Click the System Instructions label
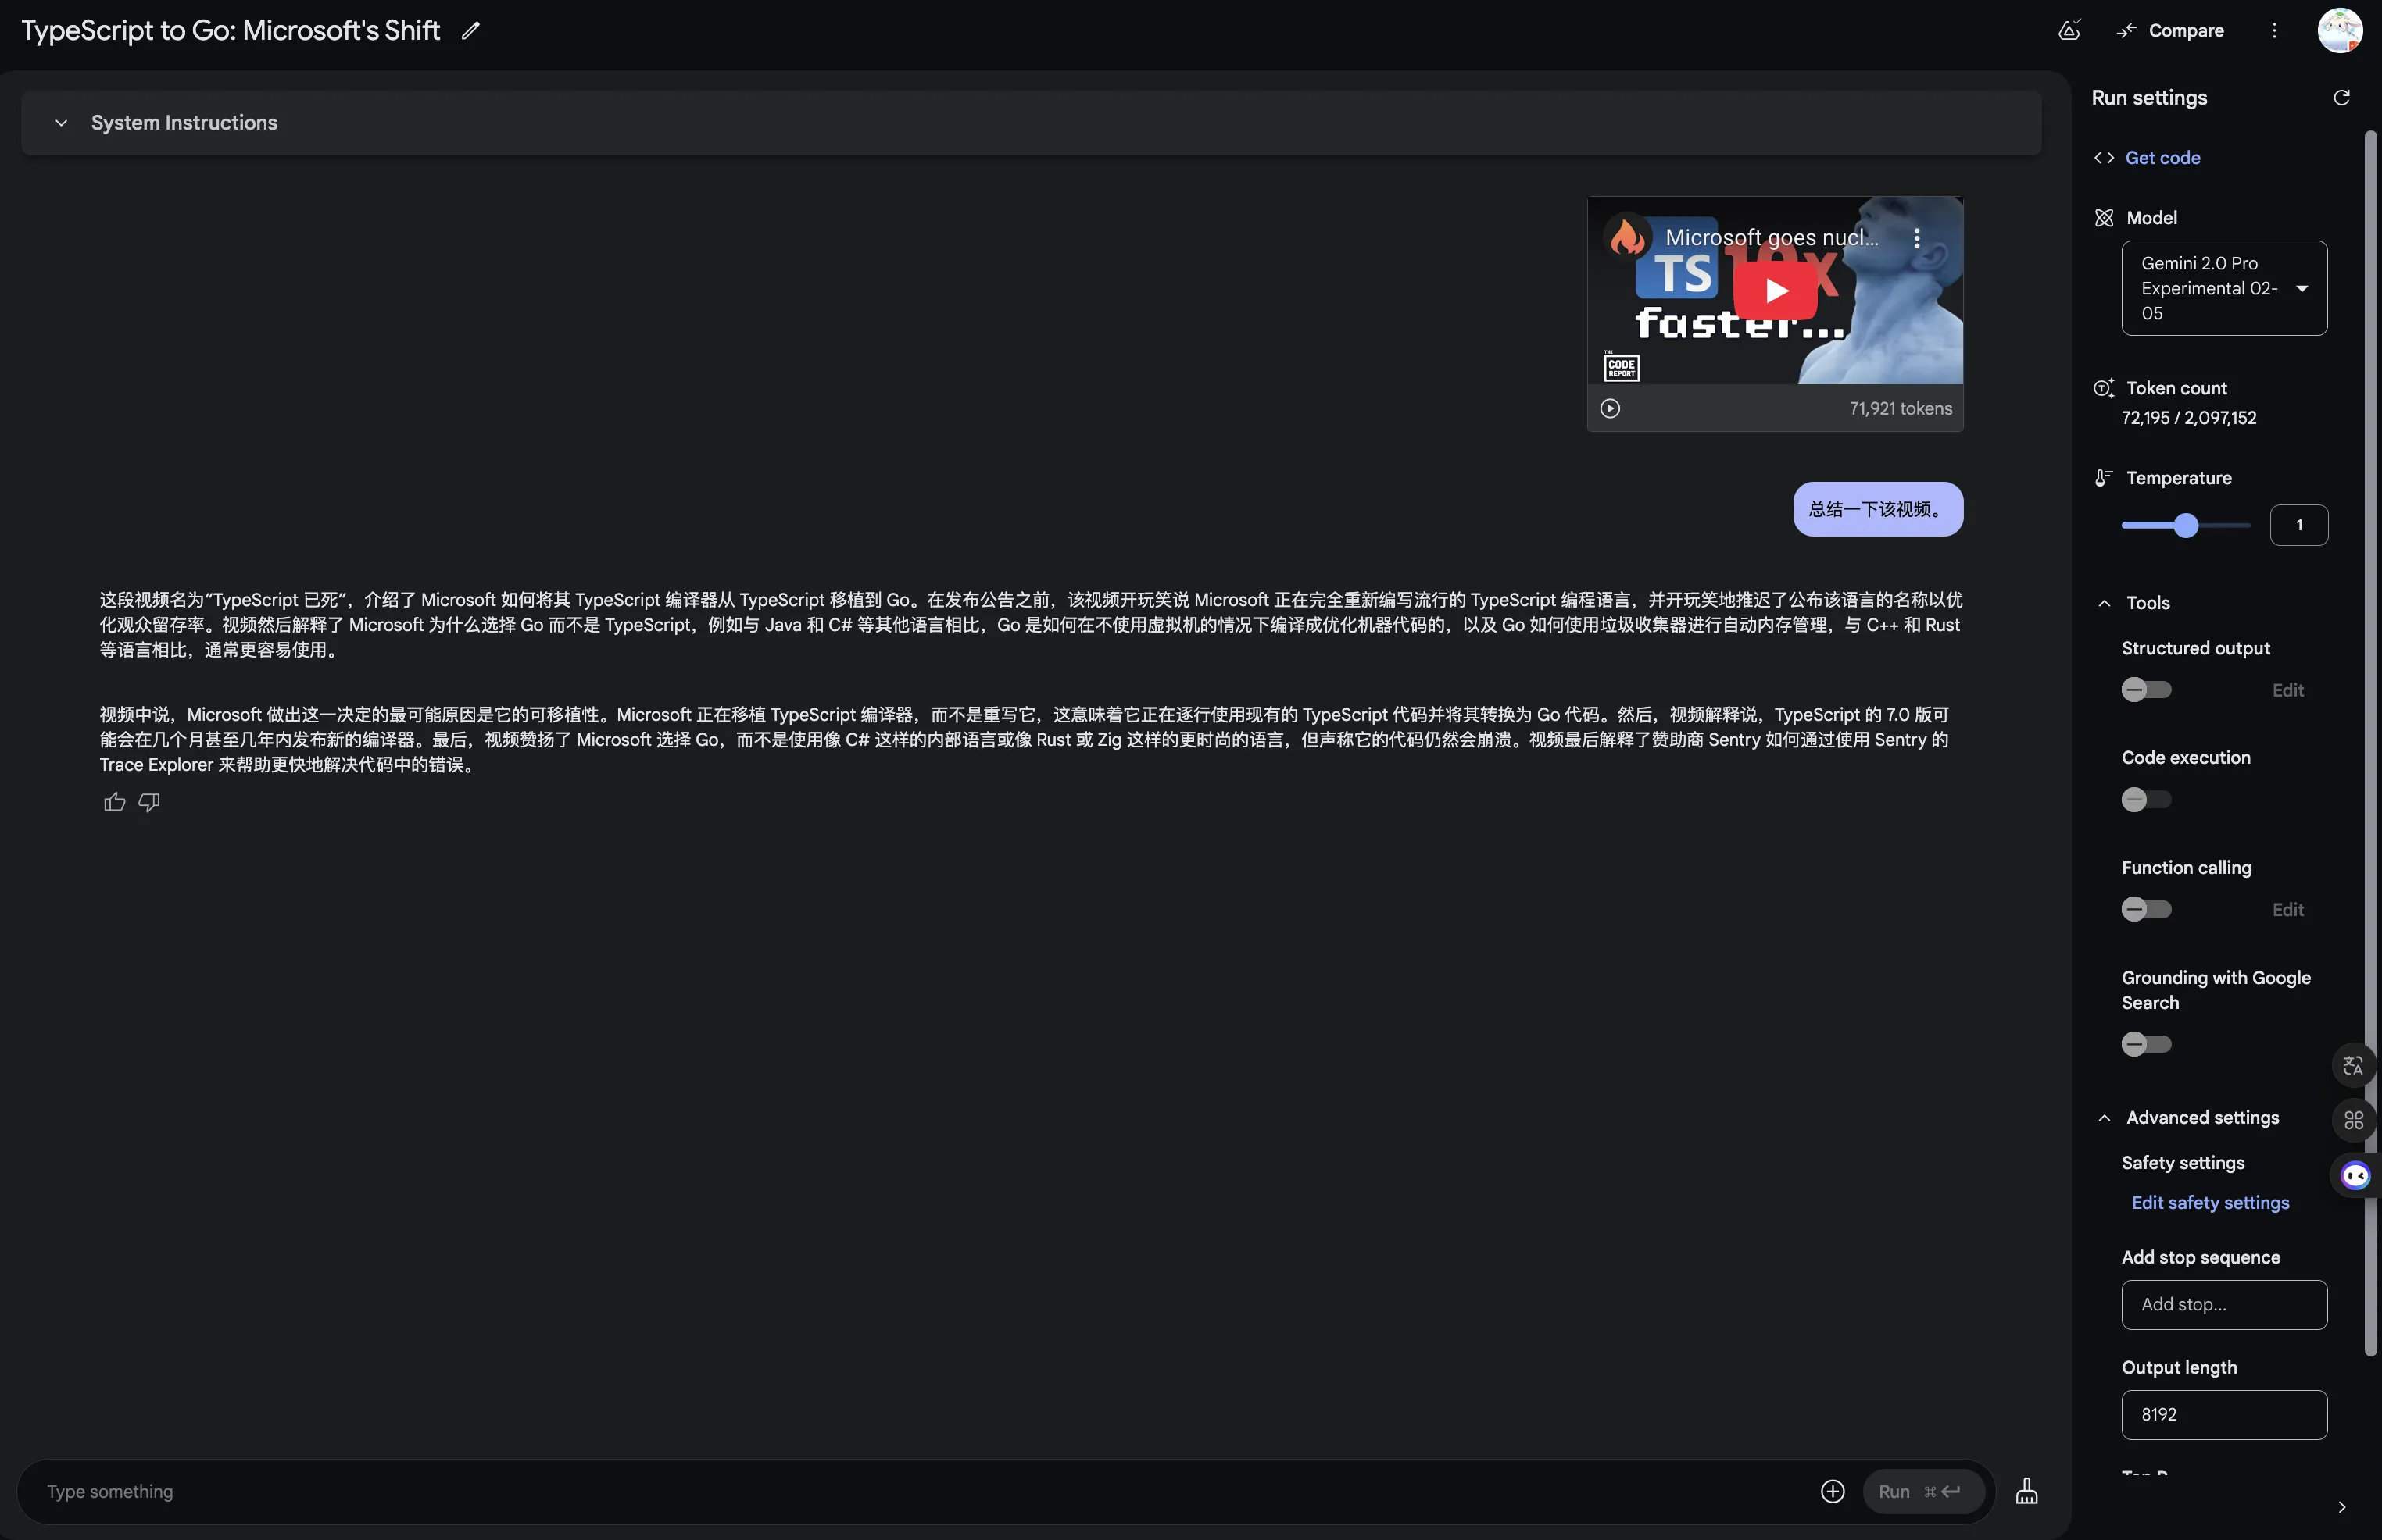Viewport: 2382px width, 1540px height. 184,123
